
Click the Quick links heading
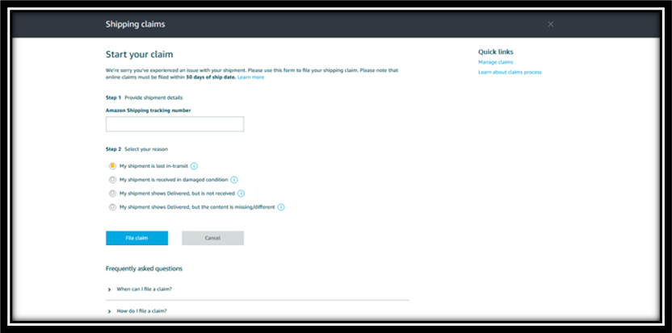[496, 52]
